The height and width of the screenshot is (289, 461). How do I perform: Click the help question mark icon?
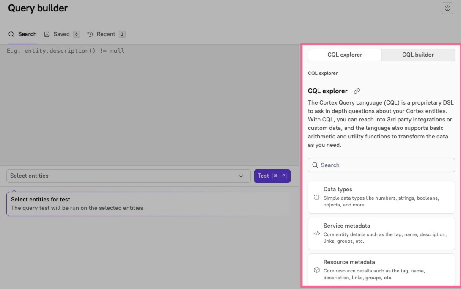pos(447,8)
